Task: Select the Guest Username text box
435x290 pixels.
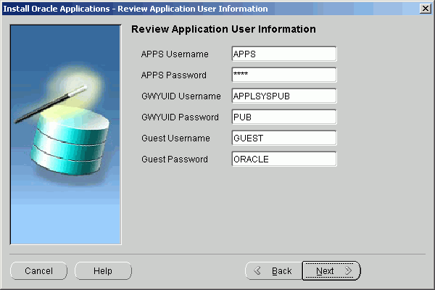Action: click(284, 138)
